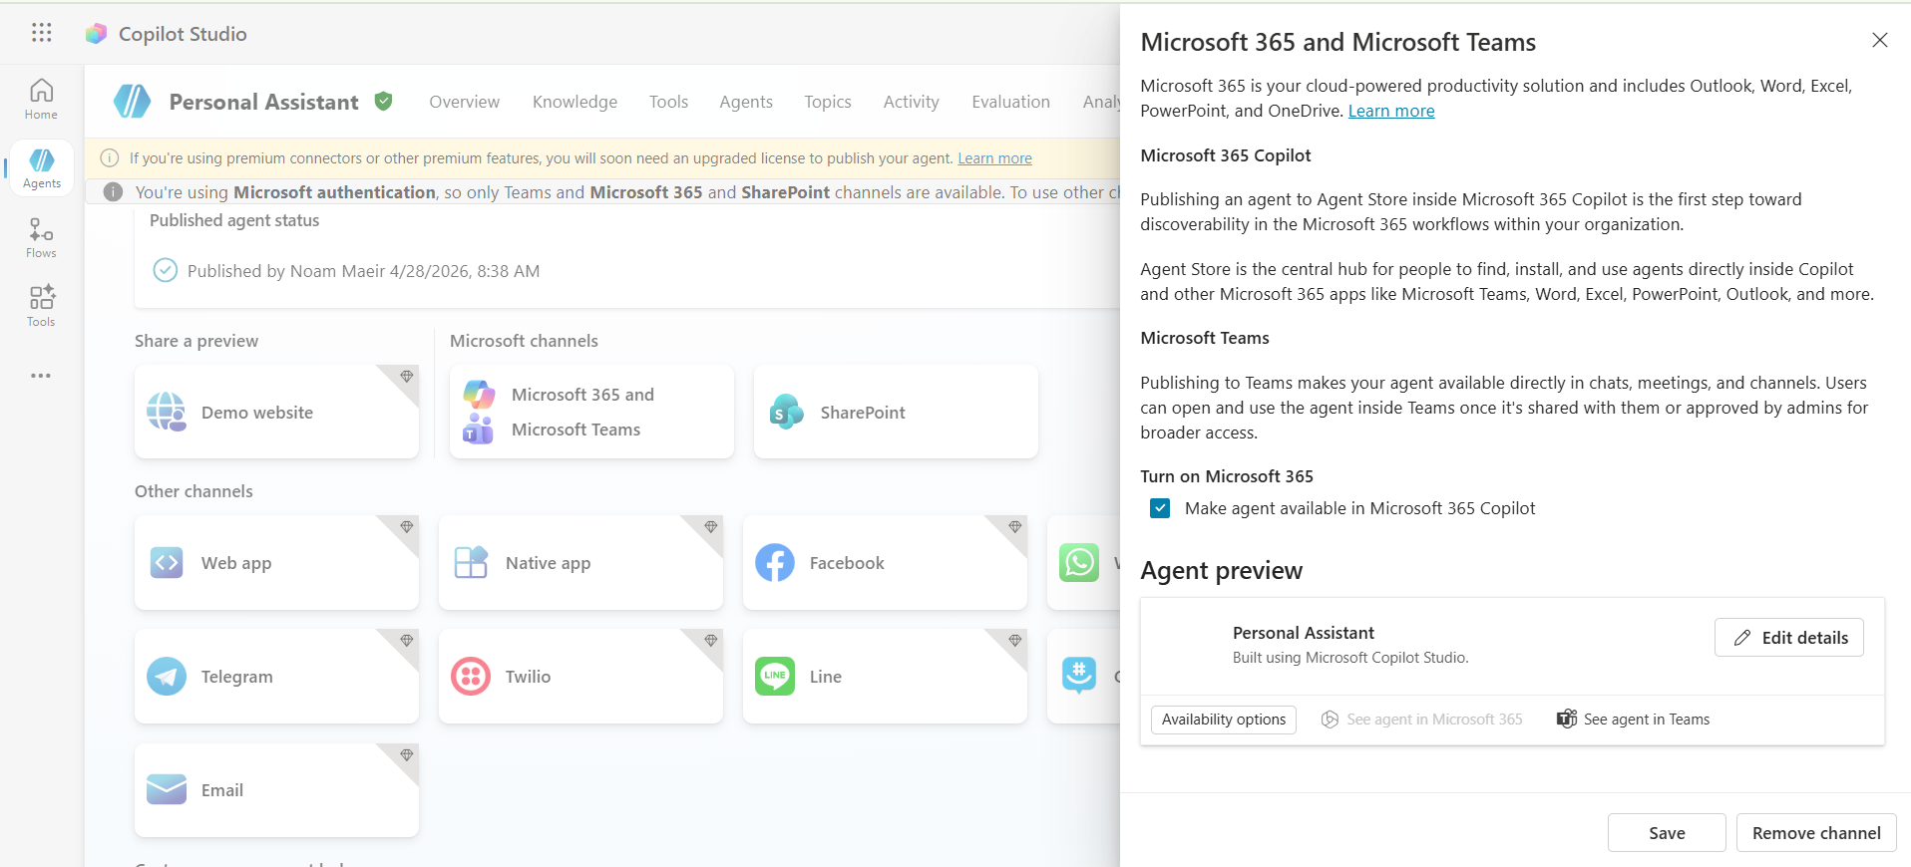This screenshot has height=867, width=1911.
Task: Open Flows in the sidebar
Action: [41, 237]
